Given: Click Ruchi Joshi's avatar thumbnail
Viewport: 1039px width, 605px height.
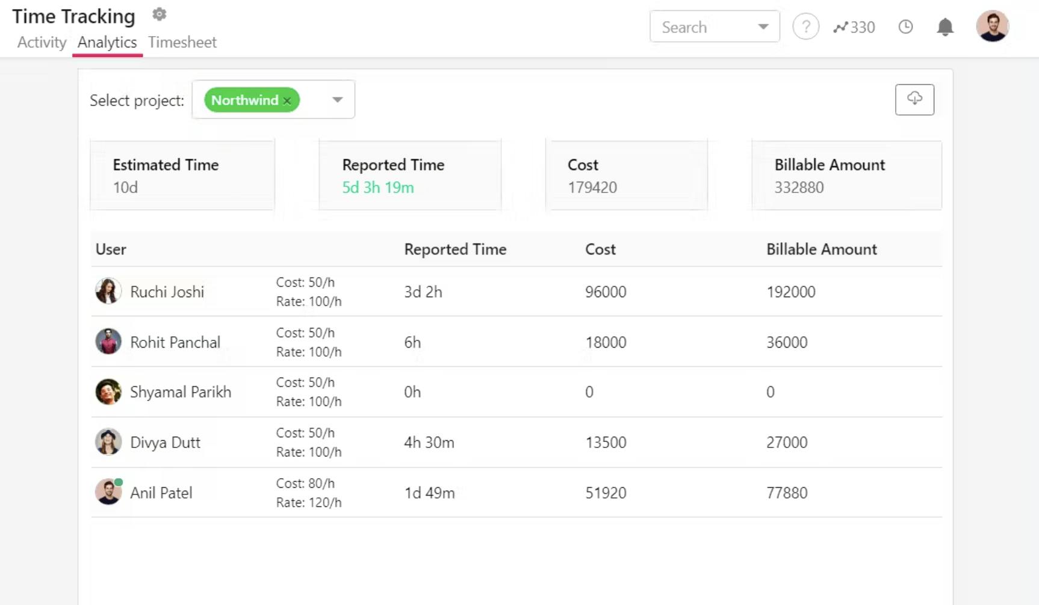Looking at the screenshot, I should 108,291.
